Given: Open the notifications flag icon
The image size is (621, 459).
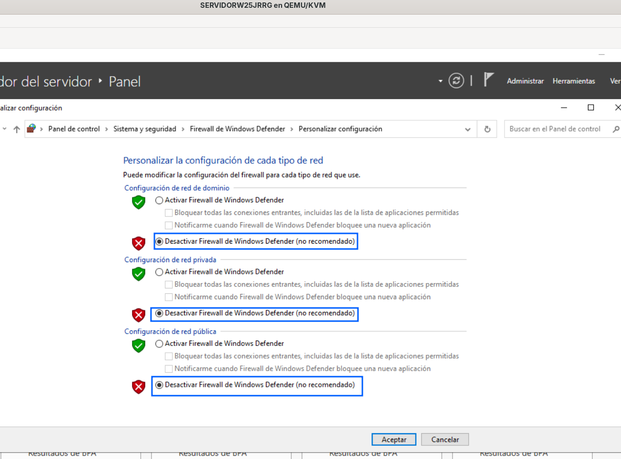Looking at the screenshot, I should click(x=489, y=79).
